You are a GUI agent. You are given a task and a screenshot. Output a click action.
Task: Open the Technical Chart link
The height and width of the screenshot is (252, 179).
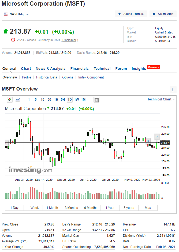[161, 99]
